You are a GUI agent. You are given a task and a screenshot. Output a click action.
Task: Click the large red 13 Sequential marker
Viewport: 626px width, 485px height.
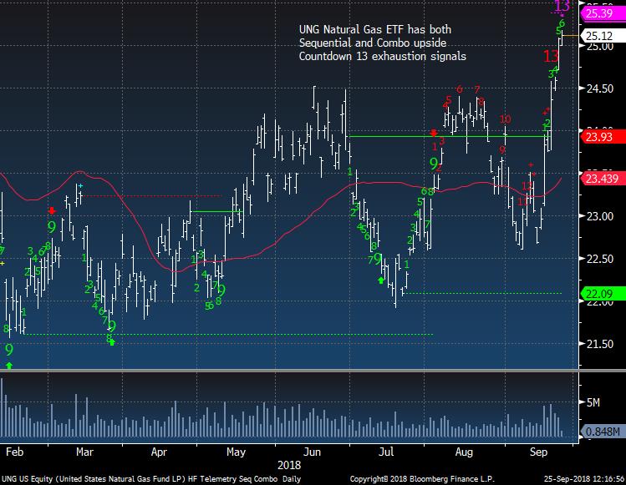[551, 57]
